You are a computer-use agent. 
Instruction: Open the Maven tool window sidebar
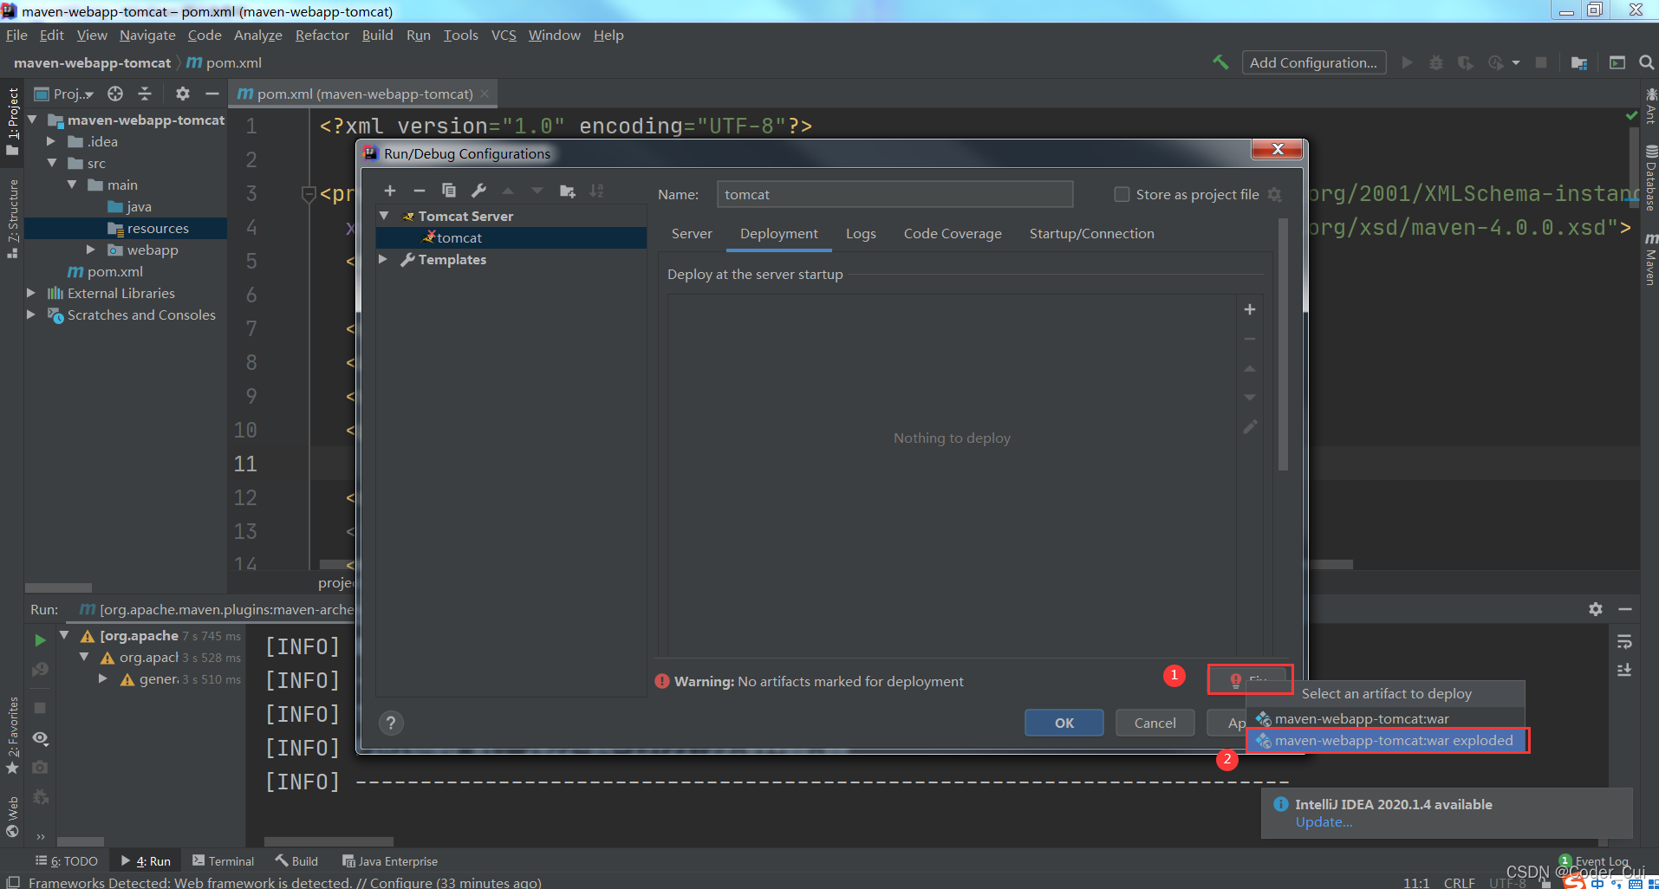point(1650,259)
